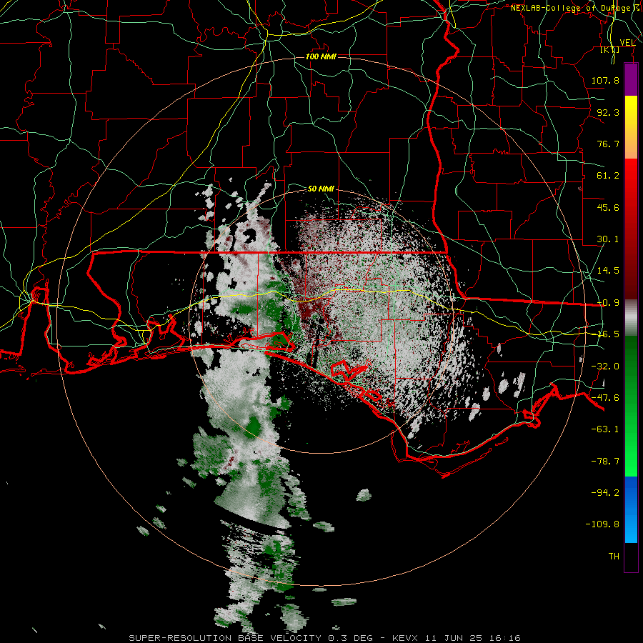The image size is (643, 643).
Task: Select the 14.5 velocity scale value
Action: pos(608,271)
